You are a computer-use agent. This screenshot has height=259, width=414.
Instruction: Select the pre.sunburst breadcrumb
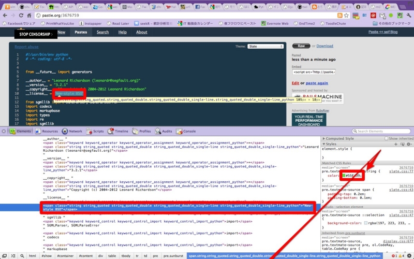tap(173, 256)
